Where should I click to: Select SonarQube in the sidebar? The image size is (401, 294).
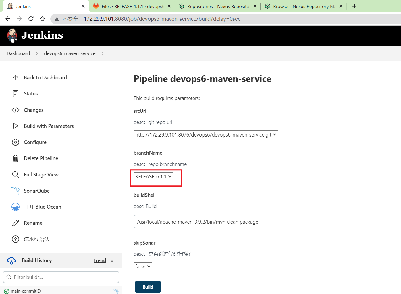37,191
